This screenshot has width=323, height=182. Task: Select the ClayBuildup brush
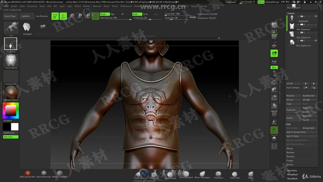(x=170, y=175)
